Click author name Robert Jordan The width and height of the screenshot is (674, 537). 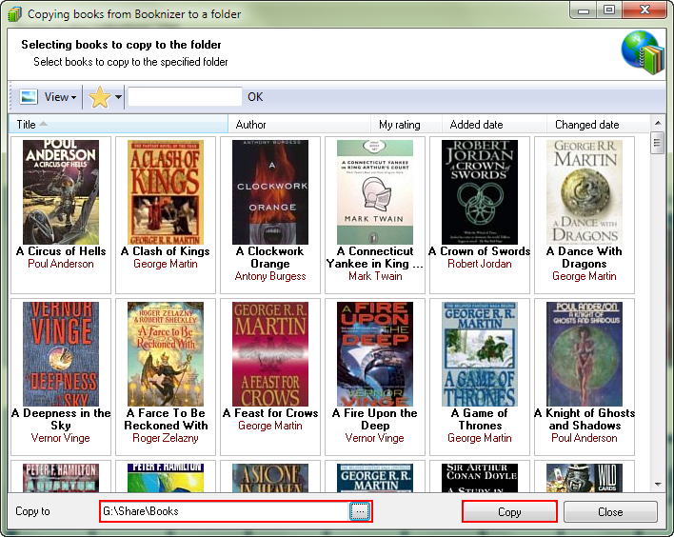[480, 264]
